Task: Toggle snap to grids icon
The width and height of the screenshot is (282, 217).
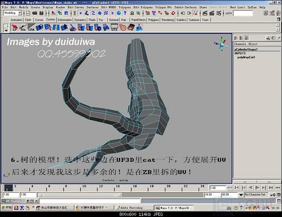Action: (148, 13)
